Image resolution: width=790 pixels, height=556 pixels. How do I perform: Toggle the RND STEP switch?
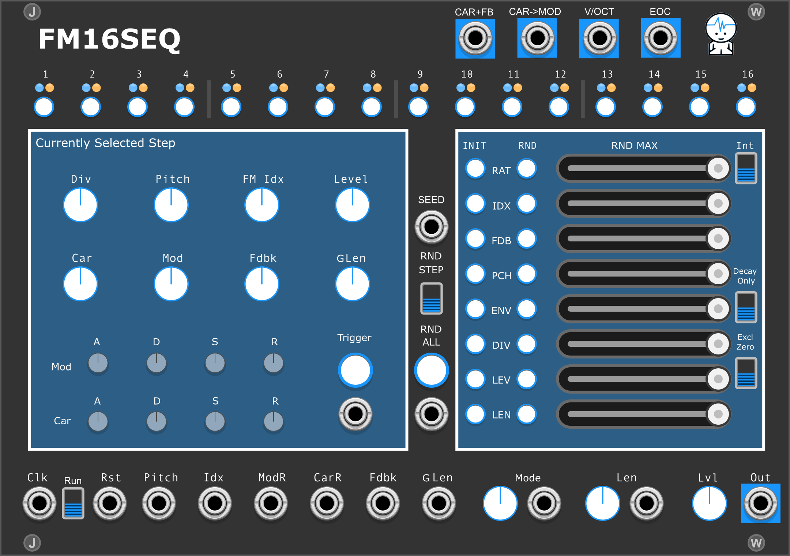pyautogui.click(x=432, y=298)
